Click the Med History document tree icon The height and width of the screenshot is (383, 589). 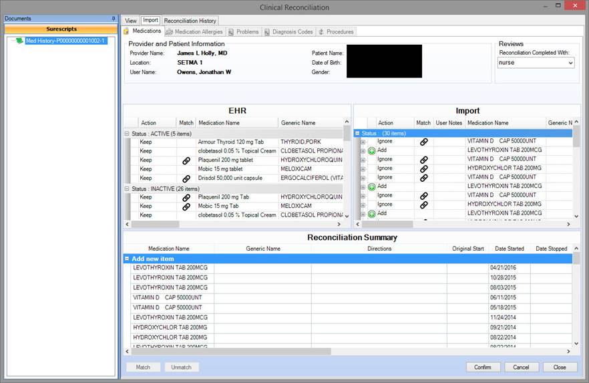click(x=19, y=41)
